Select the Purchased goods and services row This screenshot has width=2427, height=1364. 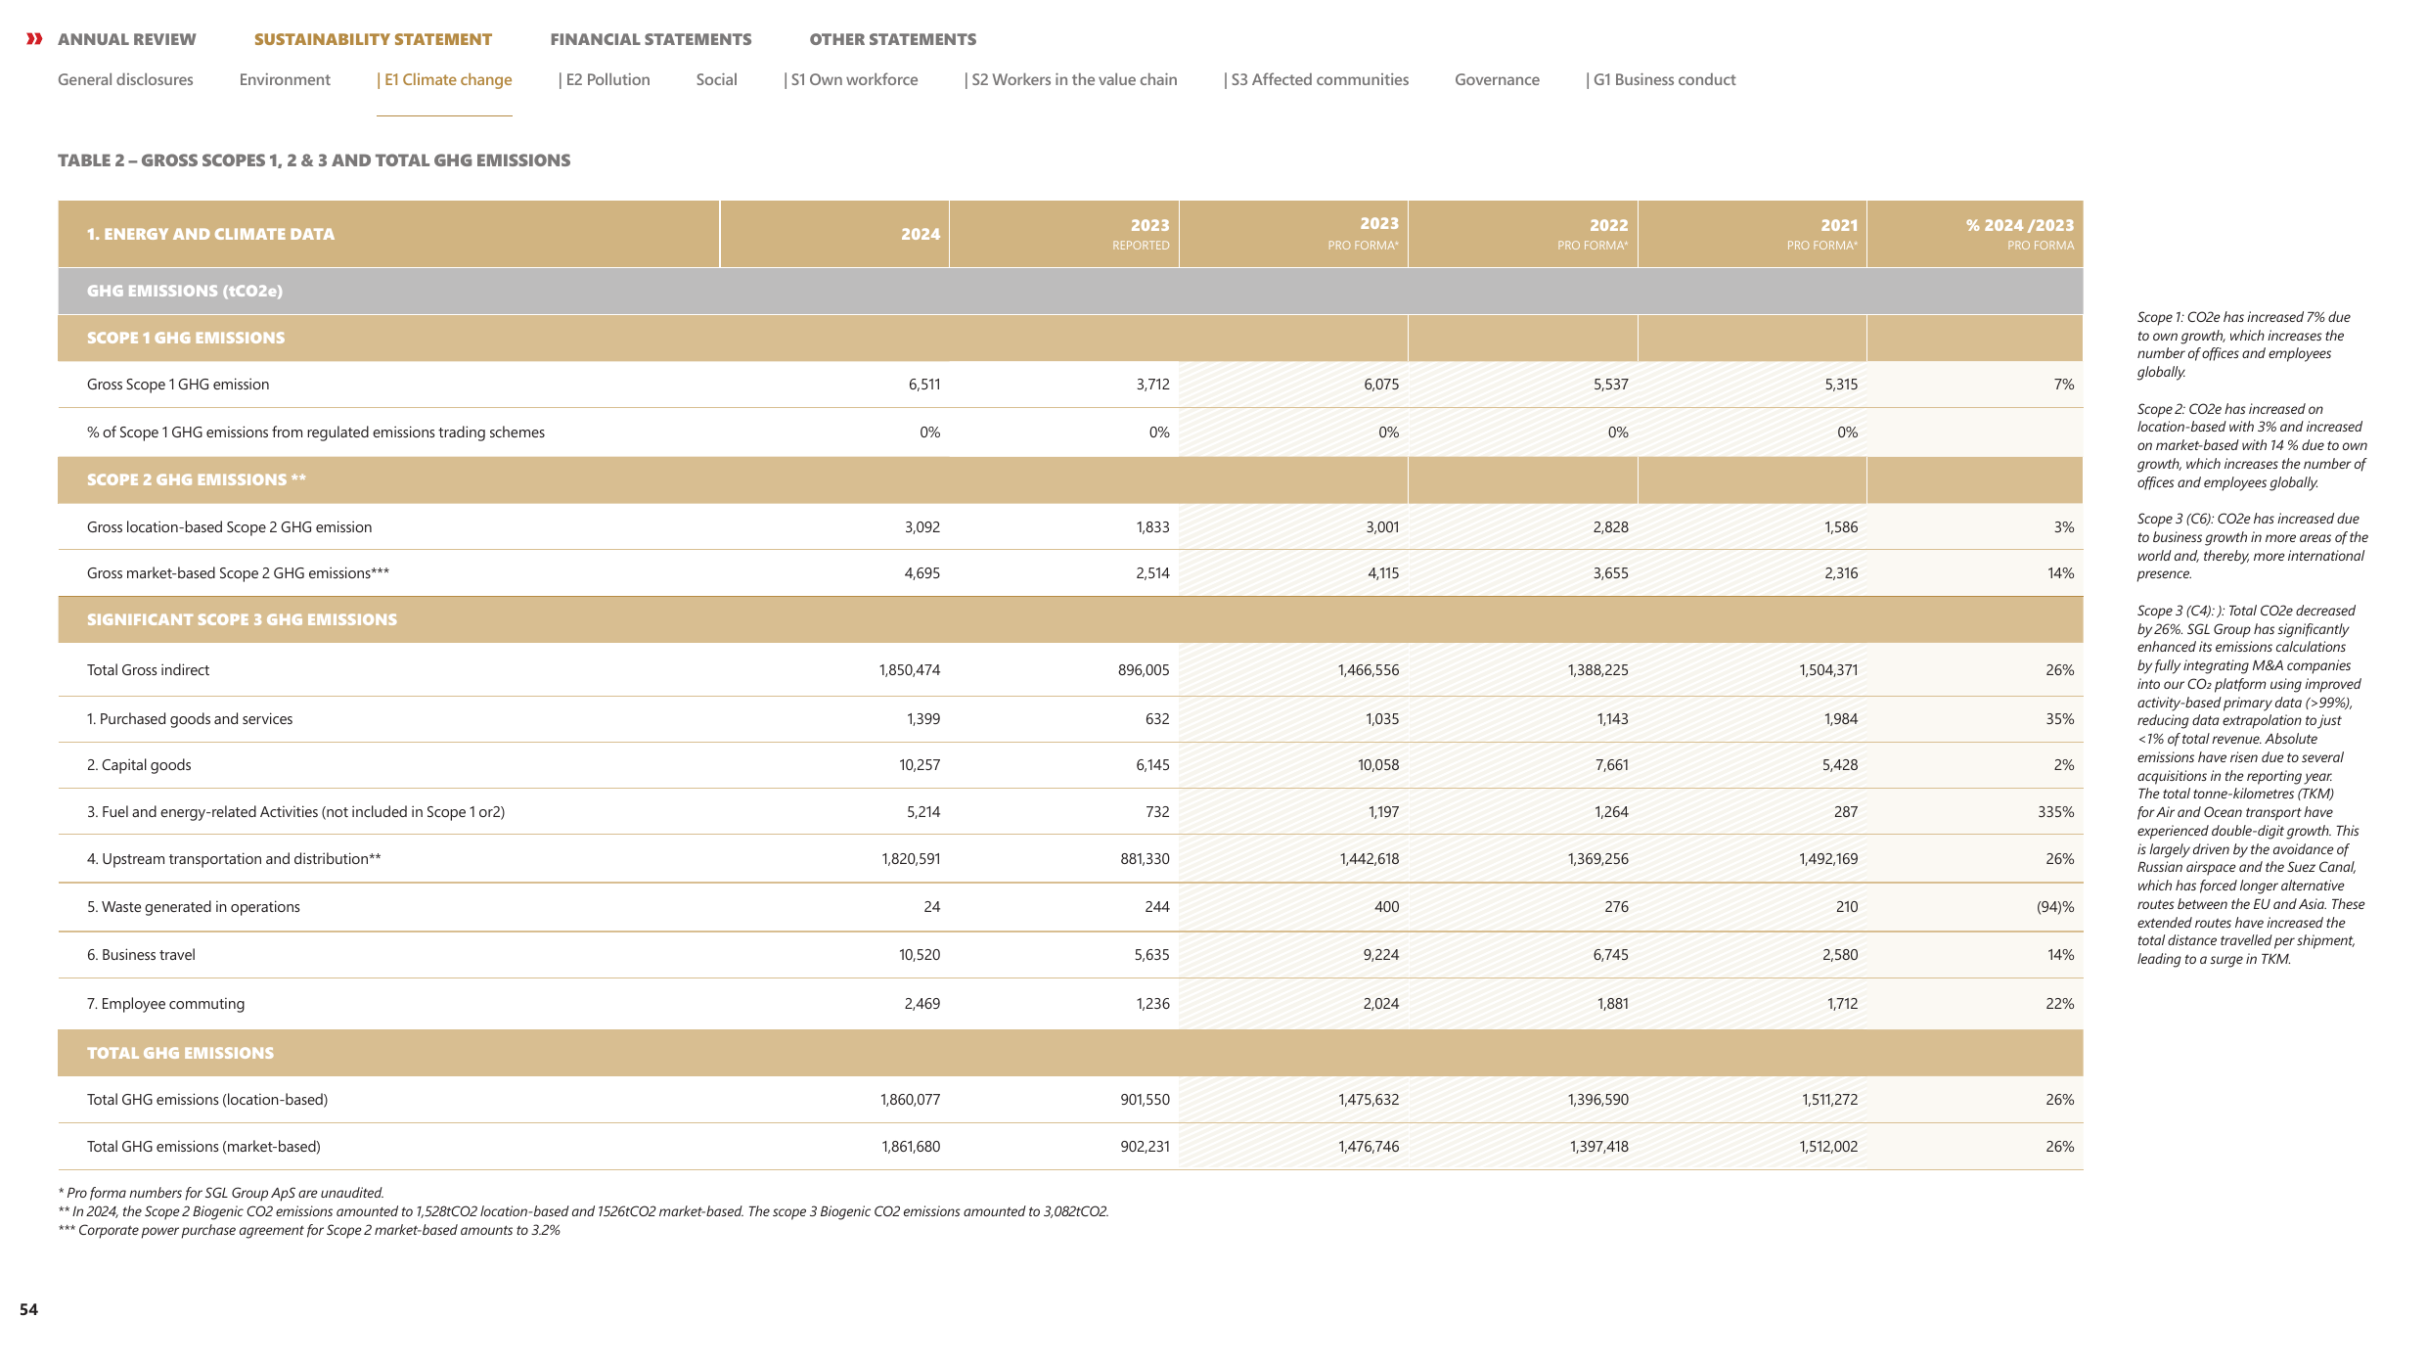coord(1070,719)
